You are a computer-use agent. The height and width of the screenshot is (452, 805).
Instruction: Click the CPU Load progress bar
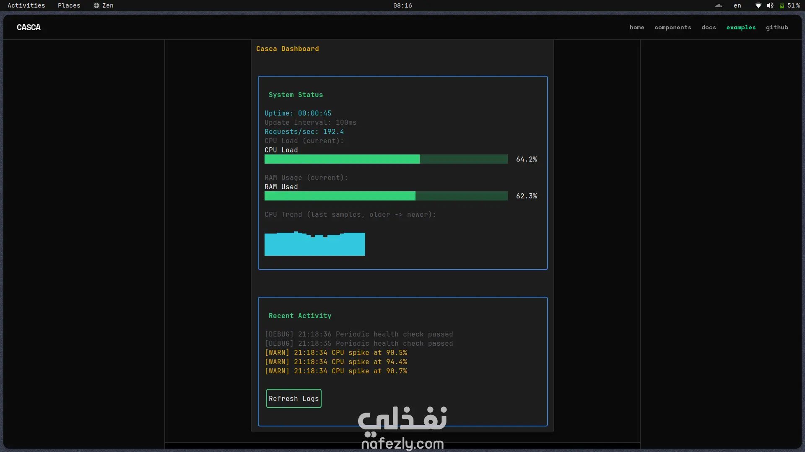[x=386, y=159]
